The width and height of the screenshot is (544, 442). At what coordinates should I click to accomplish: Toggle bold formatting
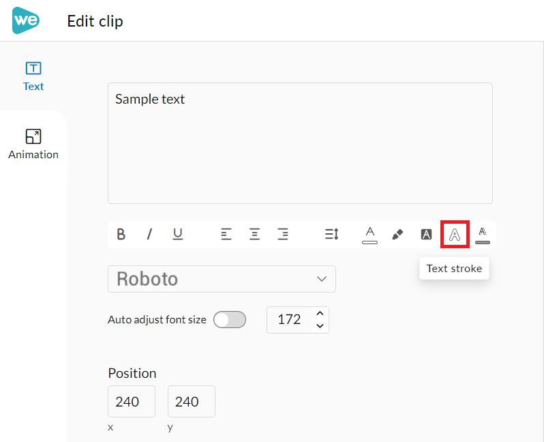[121, 234]
